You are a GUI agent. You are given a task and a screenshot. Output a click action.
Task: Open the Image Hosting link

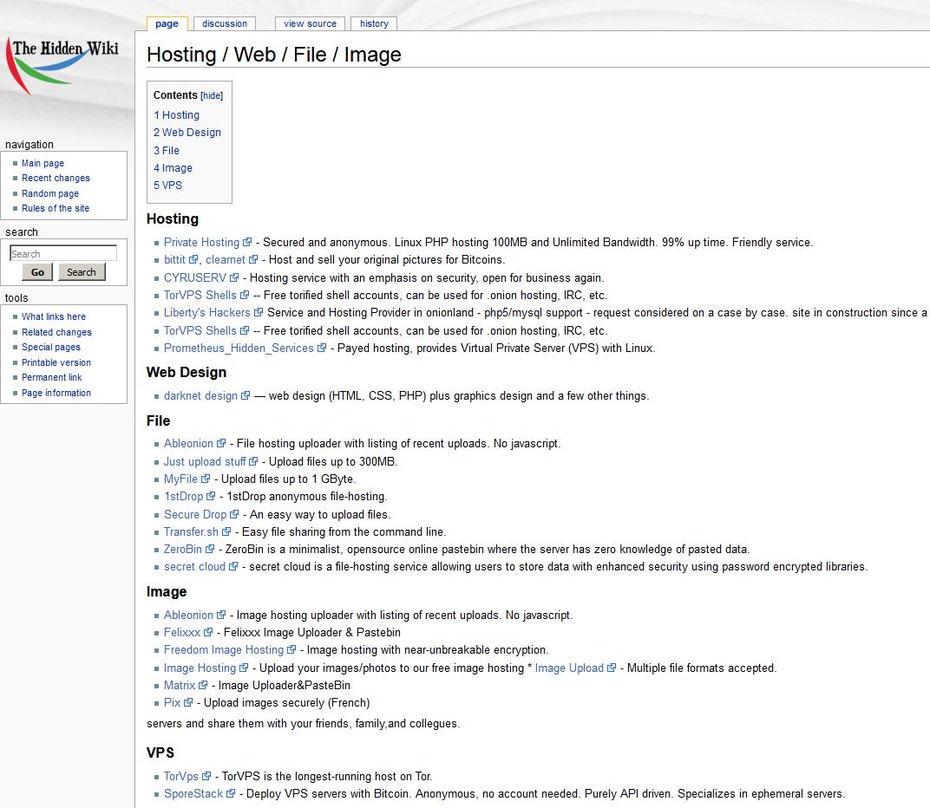click(x=200, y=668)
